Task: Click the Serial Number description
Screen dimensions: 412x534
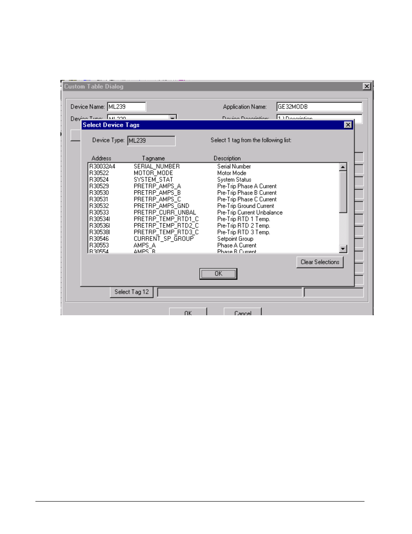Action: (x=234, y=166)
